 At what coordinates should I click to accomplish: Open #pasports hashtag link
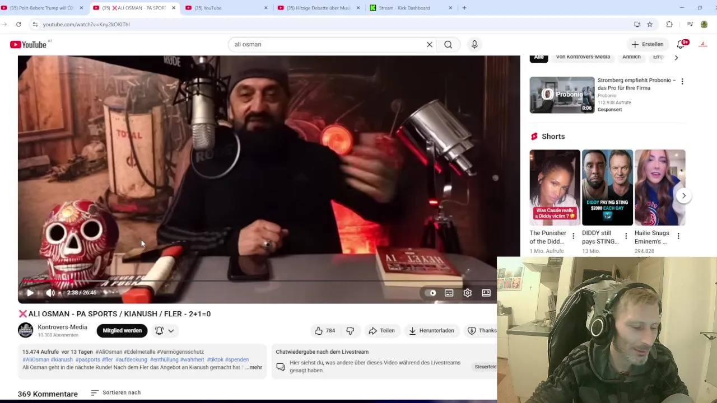pos(88,359)
